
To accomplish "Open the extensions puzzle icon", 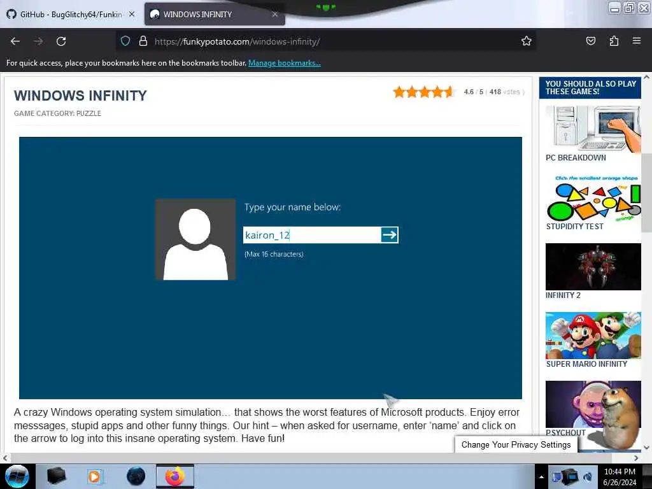I will (614, 41).
